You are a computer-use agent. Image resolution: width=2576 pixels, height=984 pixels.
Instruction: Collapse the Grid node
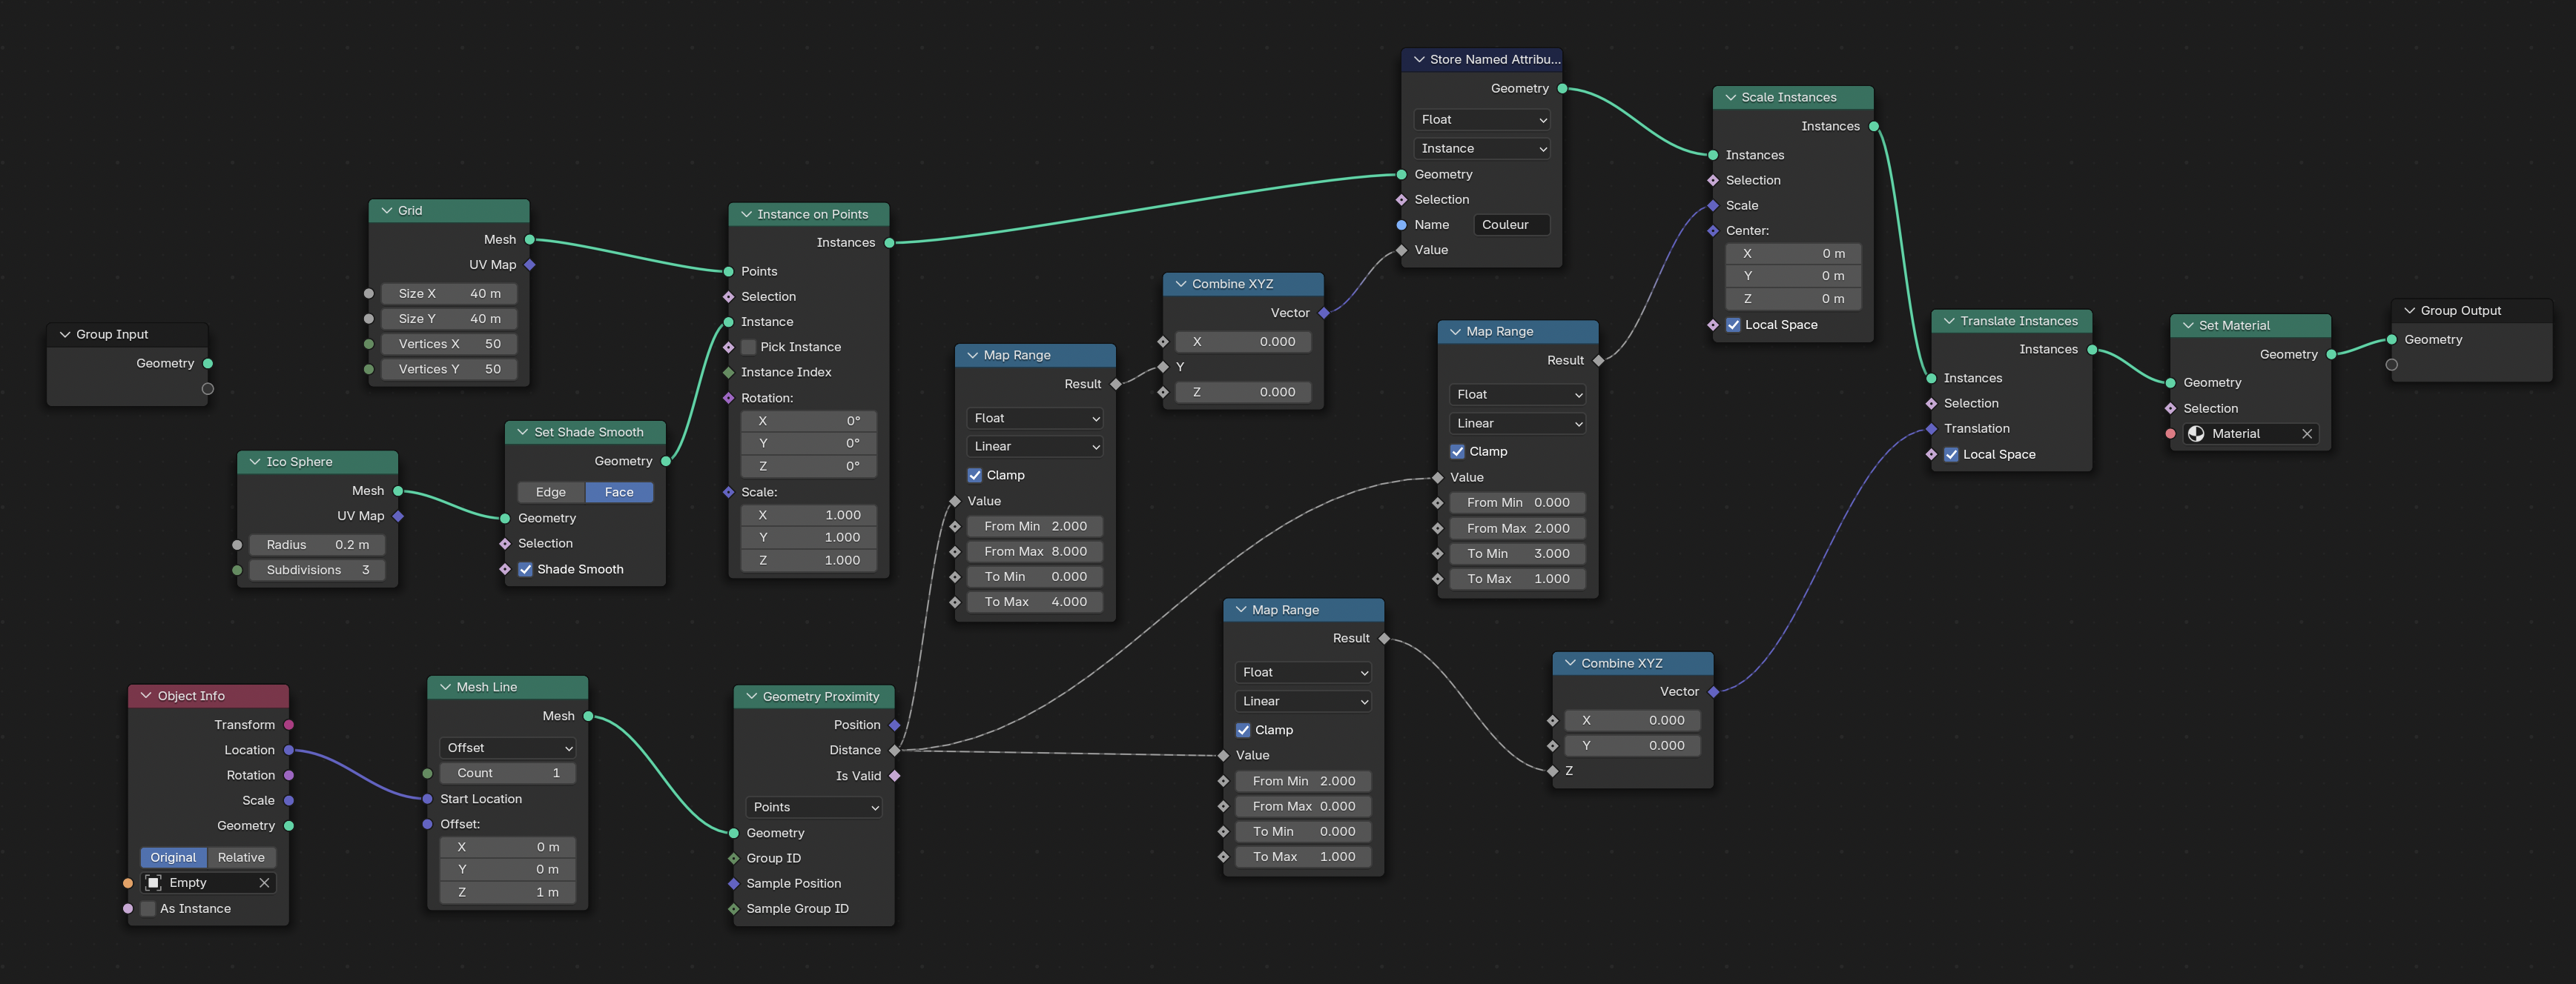pos(387,210)
